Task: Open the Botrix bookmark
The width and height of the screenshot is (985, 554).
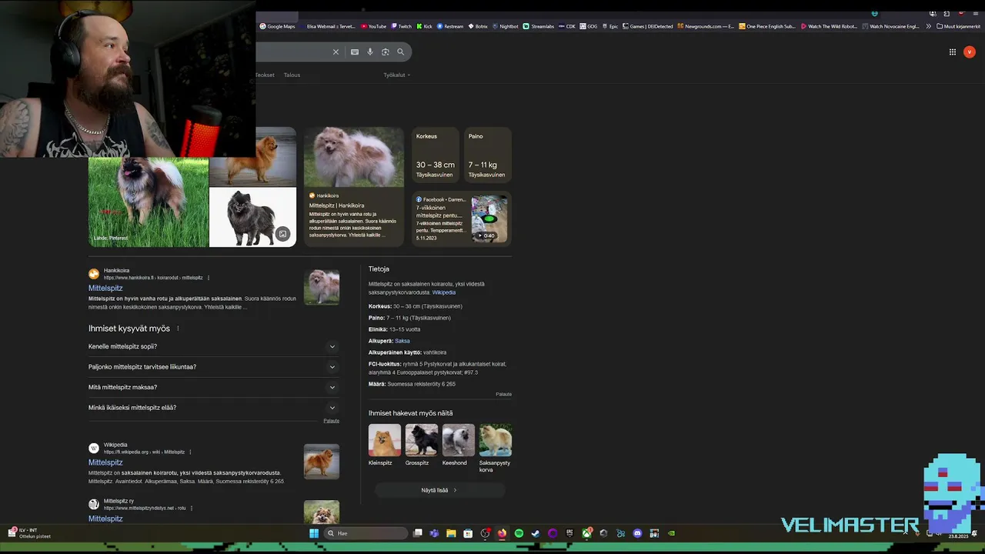Action: point(478,26)
